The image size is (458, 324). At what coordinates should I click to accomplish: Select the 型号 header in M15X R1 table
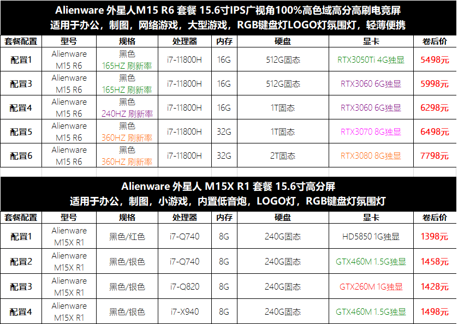point(69,218)
